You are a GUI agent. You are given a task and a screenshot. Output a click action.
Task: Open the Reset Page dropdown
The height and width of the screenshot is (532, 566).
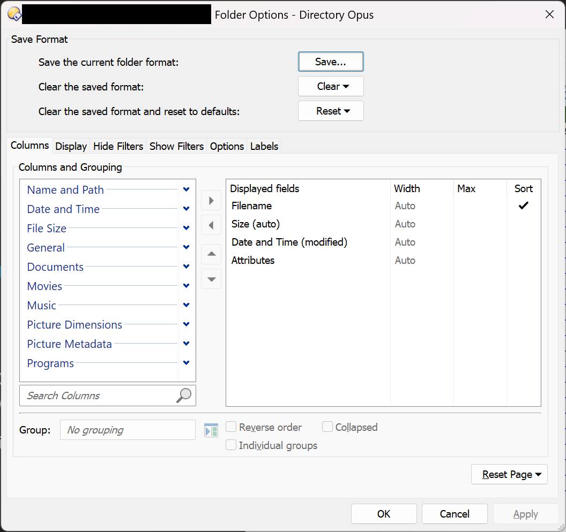pos(509,474)
